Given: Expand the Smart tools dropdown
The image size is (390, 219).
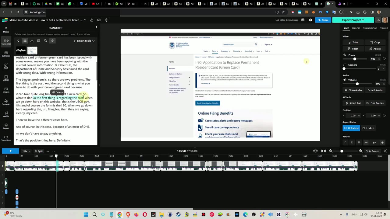Looking at the screenshot, I should pos(84,41).
